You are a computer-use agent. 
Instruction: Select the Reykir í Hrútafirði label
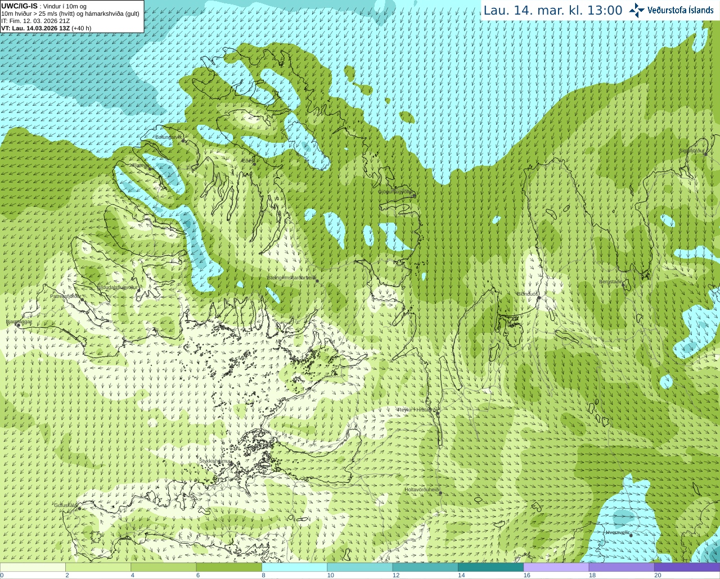[x=417, y=410]
